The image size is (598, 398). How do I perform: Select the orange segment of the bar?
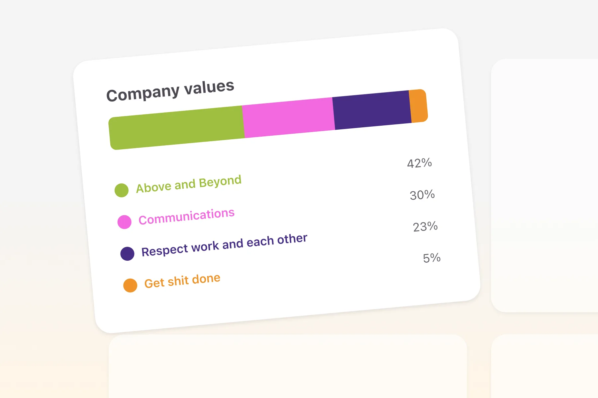419,106
